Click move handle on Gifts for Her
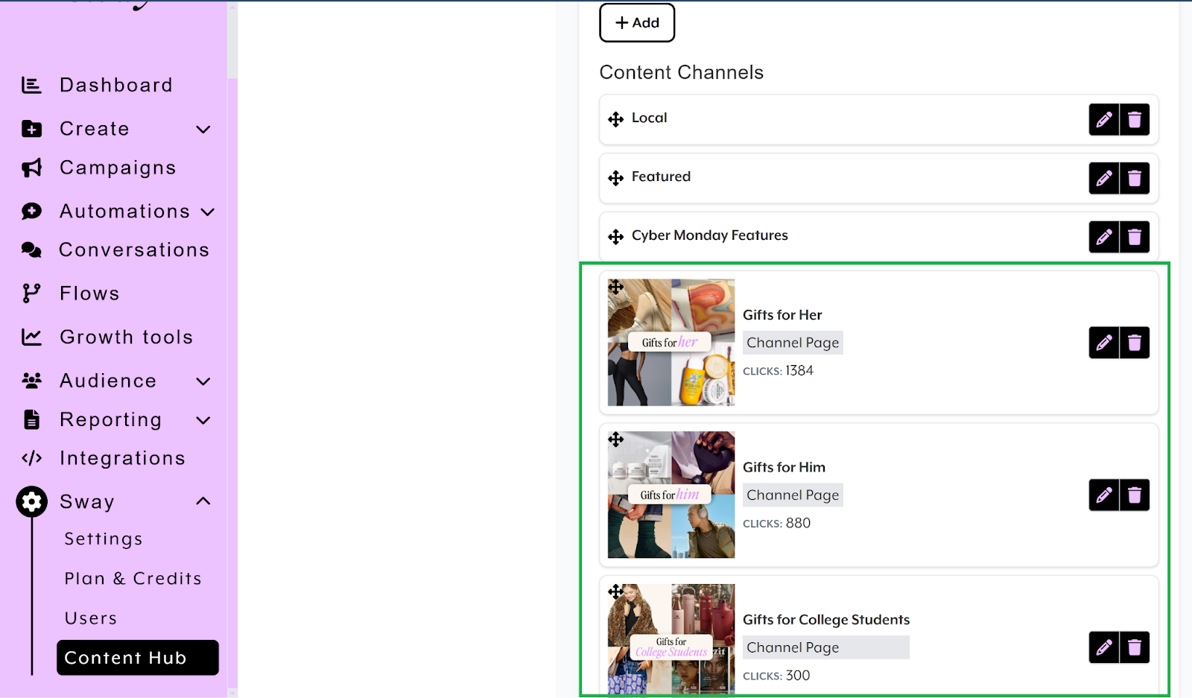Screen dimensions: 1192x698 tap(615, 287)
